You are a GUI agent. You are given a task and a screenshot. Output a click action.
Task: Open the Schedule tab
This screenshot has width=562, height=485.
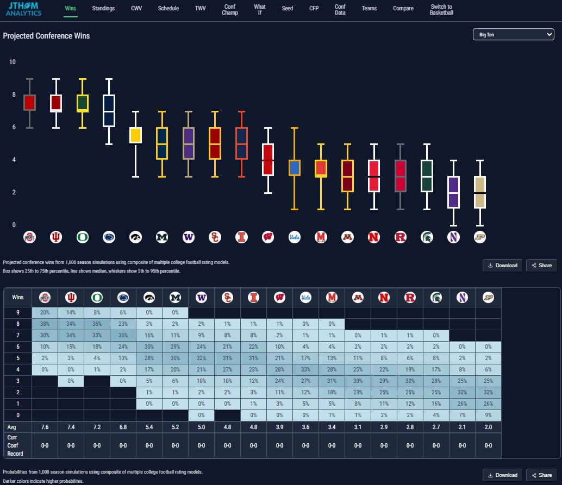(168, 8)
